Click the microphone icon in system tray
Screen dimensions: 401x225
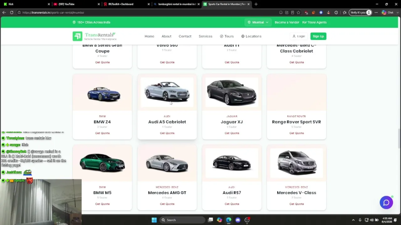click(360, 220)
